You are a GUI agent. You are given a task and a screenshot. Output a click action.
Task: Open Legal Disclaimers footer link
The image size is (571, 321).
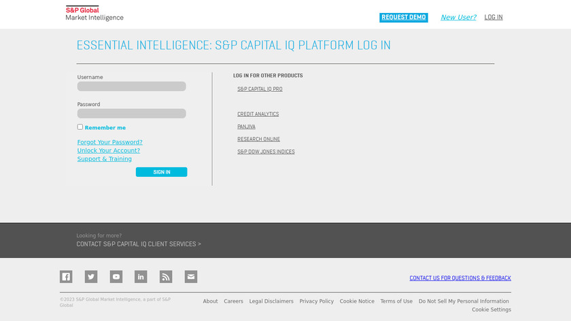[271, 301]
